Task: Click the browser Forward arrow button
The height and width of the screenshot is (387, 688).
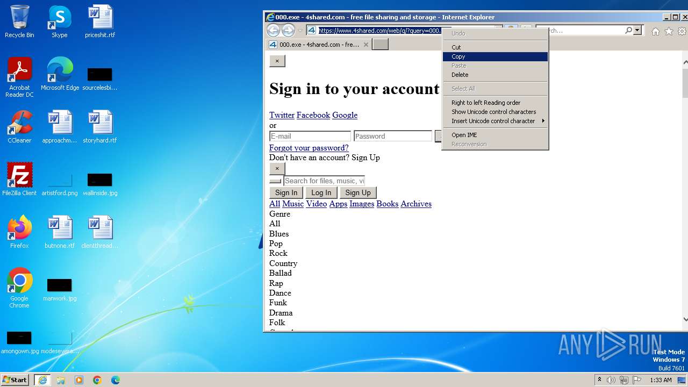Action: pyautogui.click(x=288, y=31)
